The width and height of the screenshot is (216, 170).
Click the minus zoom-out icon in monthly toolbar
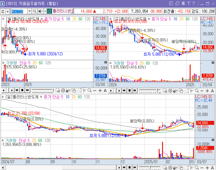pyautogui.click(x=95, y=91)
